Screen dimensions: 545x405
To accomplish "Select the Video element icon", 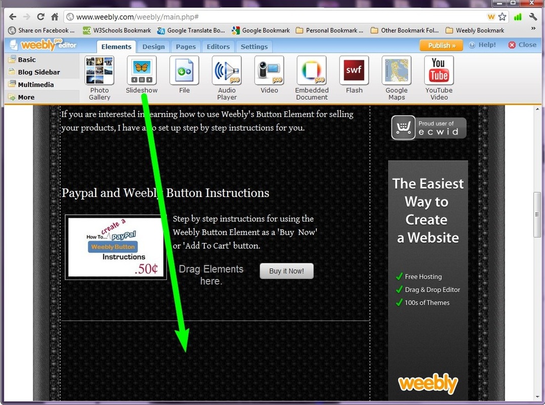I will pos(269,70).
